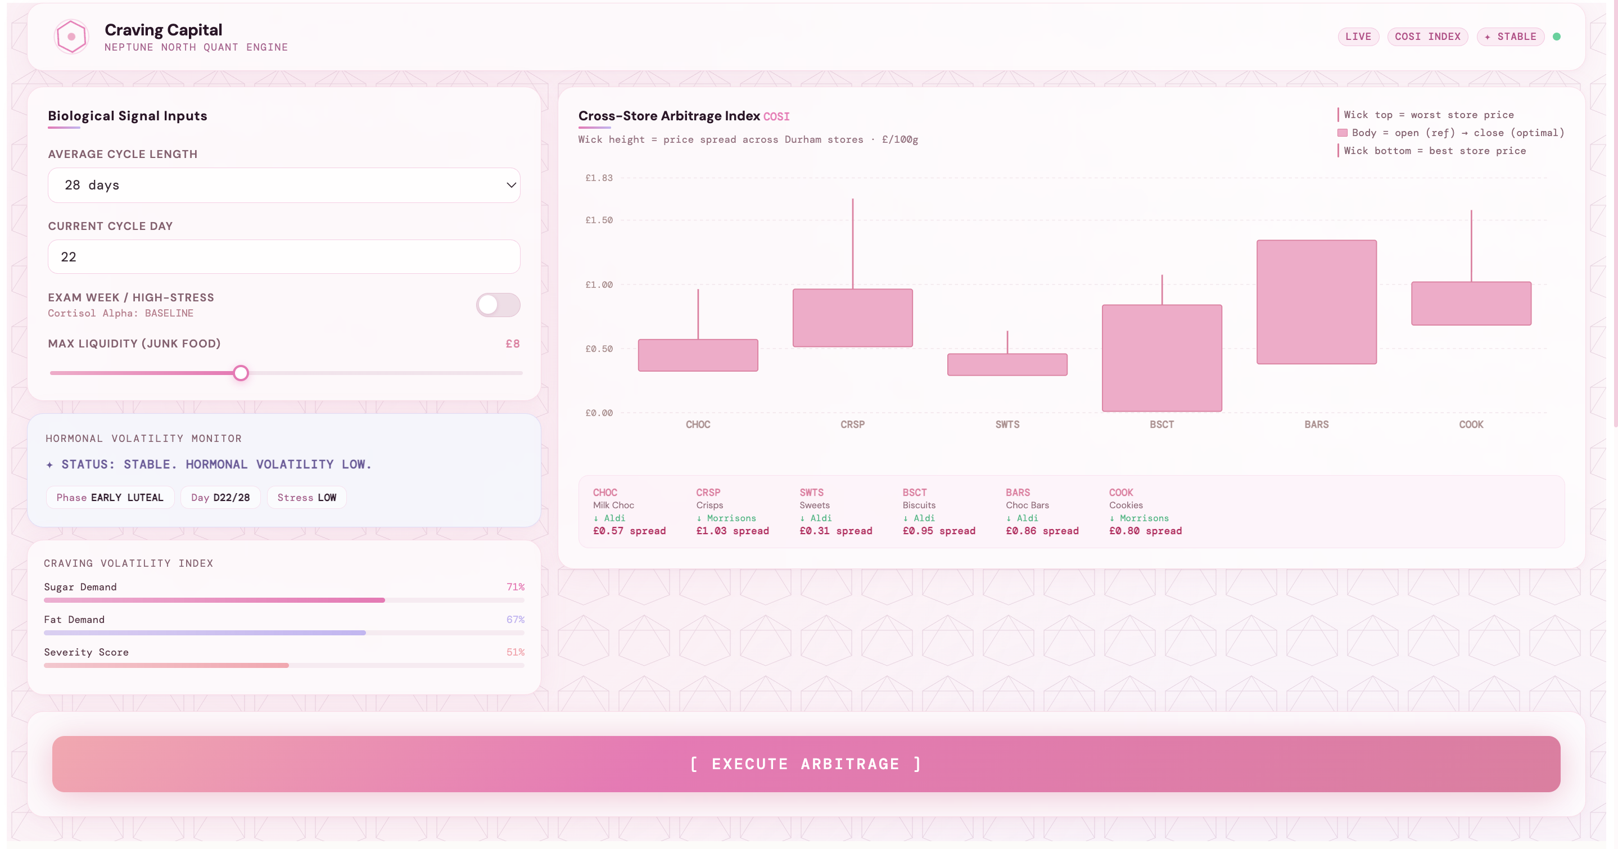1618x849 pixels.
Task: Click the BSCT Biscuits spread entry
Action: [938, 511]
